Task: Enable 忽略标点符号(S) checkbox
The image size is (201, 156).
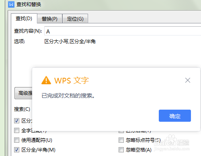Action: coord(121,140)
